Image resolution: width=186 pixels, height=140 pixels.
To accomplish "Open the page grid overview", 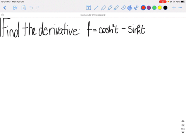I will pos(15,8).
